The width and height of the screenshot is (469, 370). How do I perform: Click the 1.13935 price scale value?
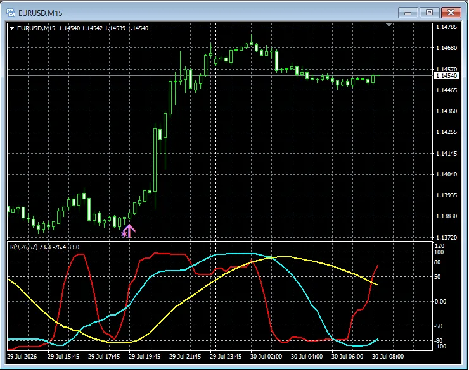[447, 195]
